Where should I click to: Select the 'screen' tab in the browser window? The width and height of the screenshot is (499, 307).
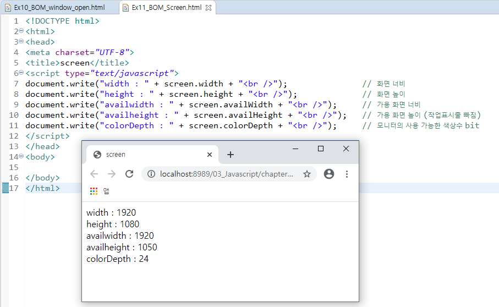point(152,155)
